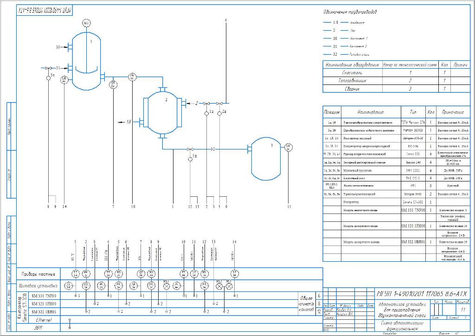This screenshot has width=475, height=336.
Task: Click the LE sensor circle beside collector vessel 3
Action: tap(289, 148)
